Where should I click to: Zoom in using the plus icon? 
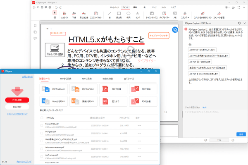pyautogui.click(x=233, y=140)
